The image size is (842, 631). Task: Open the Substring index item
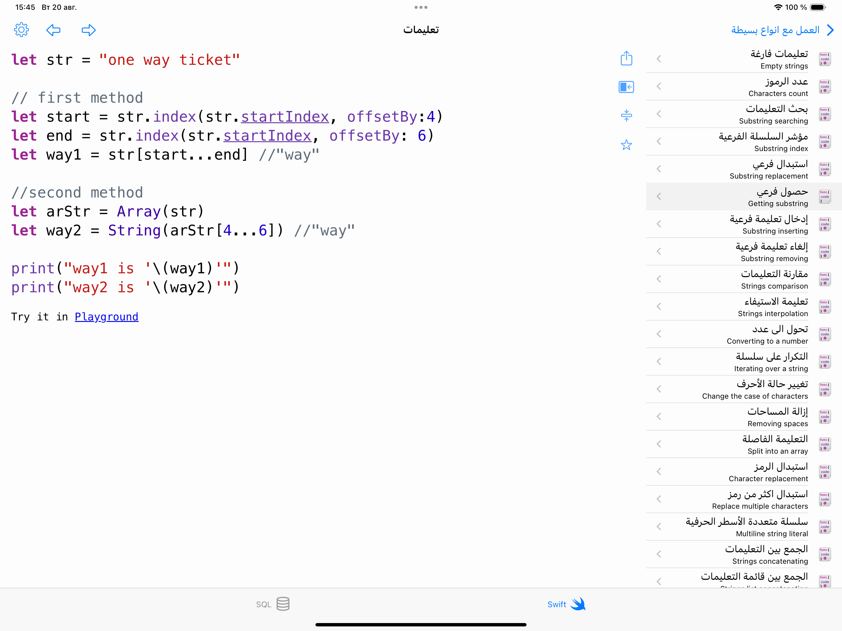[744, 142]
